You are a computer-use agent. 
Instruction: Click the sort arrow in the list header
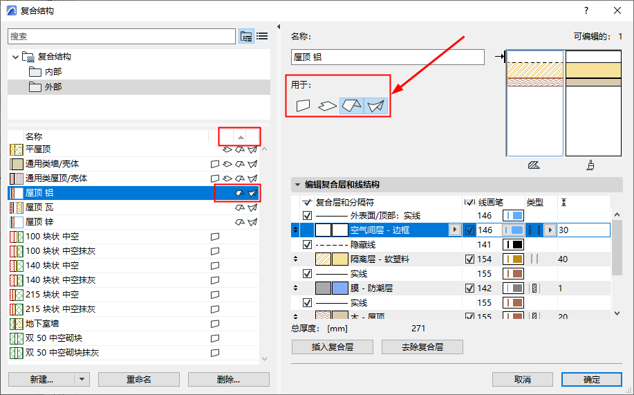pos(241,137)
